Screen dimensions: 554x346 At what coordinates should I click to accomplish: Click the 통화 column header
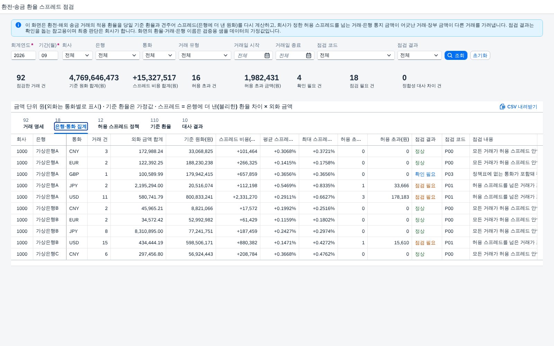[77, 139]
